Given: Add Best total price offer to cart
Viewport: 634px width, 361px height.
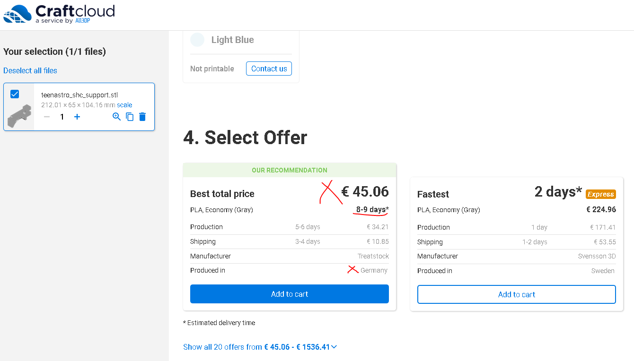Looking at the screenshot, I should click(290, 294).
